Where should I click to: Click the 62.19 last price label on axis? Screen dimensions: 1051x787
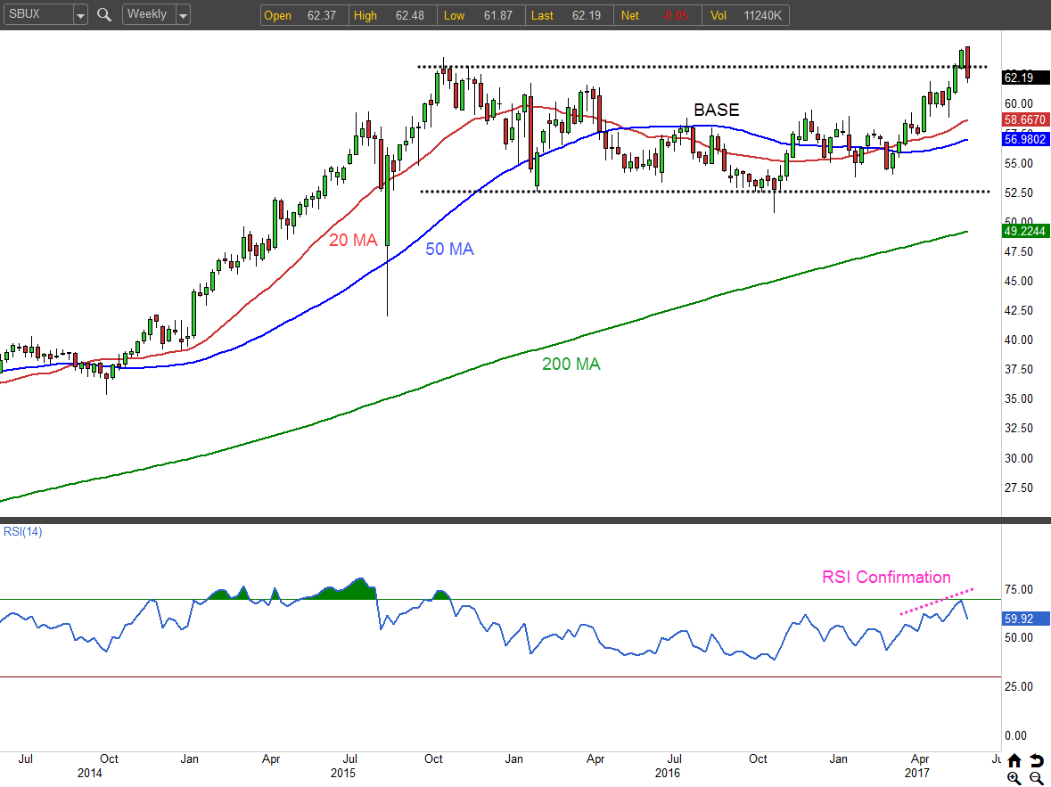pos(1025,78)
